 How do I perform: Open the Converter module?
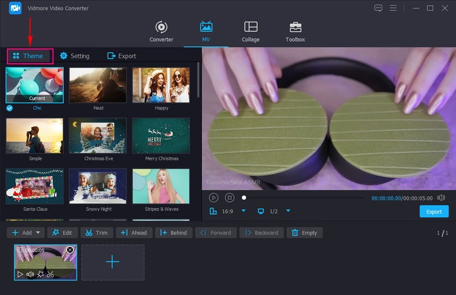[161, 31]
